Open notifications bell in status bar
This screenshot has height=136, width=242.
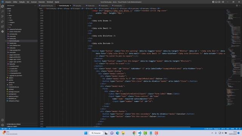point(239,129)
